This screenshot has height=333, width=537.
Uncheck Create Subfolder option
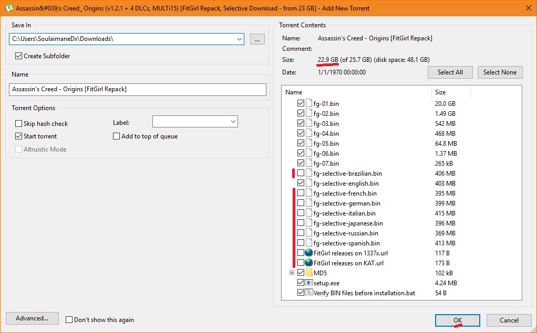pos(18,56)
